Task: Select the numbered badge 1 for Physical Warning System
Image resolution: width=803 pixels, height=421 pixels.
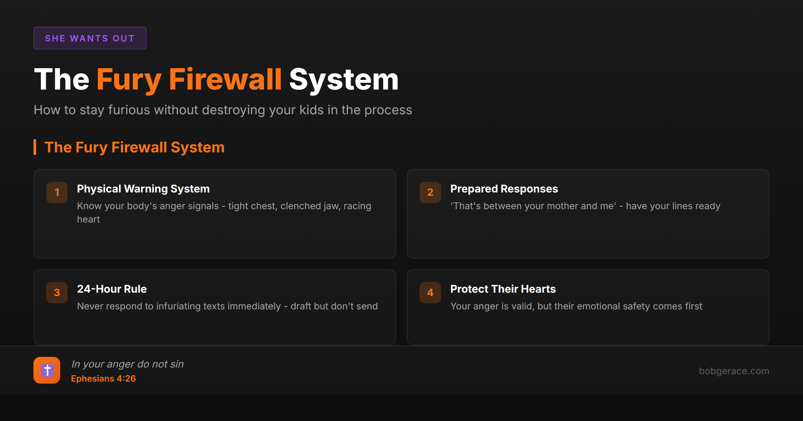Action: point(57,192)
